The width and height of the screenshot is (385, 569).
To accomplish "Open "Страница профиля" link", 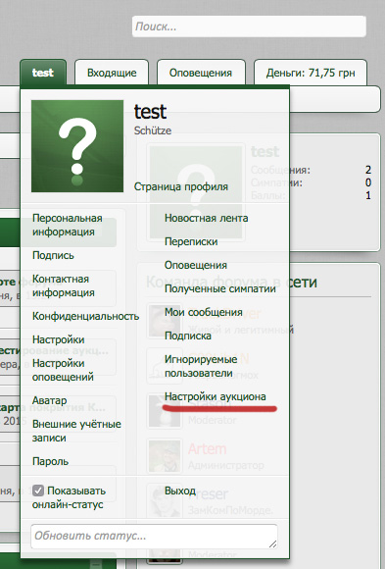I will coord(181,186).
